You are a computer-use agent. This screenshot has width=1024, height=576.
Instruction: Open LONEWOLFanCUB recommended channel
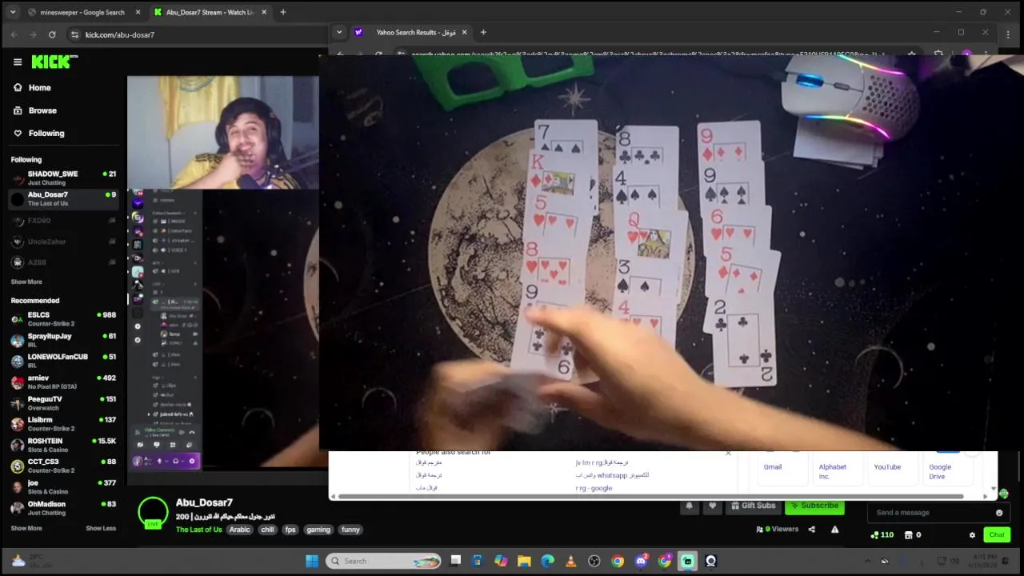pyautogui.click(x=63, y=361)
